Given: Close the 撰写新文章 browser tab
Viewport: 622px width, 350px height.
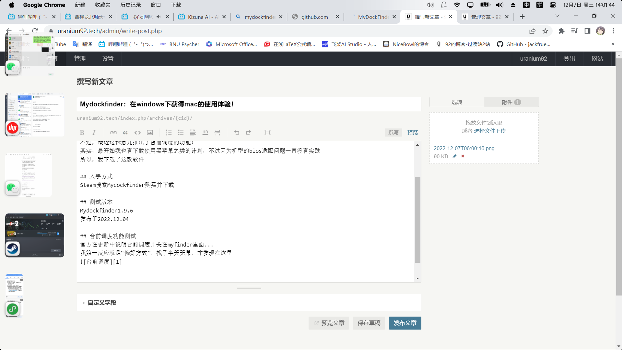Looking at the screenshot, I should coord(451,17).
